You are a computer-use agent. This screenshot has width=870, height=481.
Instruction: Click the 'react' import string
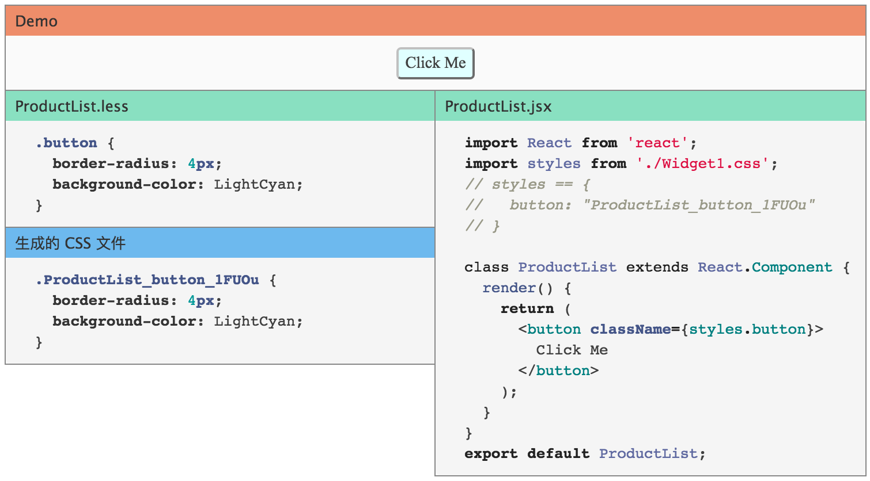click(657, 143)
